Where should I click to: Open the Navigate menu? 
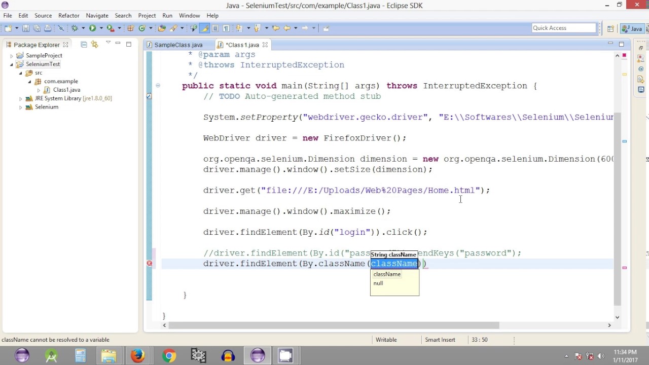97,16
